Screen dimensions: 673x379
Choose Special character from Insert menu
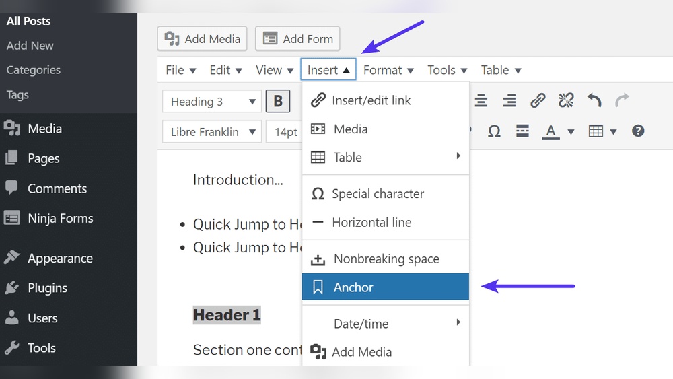386,194
